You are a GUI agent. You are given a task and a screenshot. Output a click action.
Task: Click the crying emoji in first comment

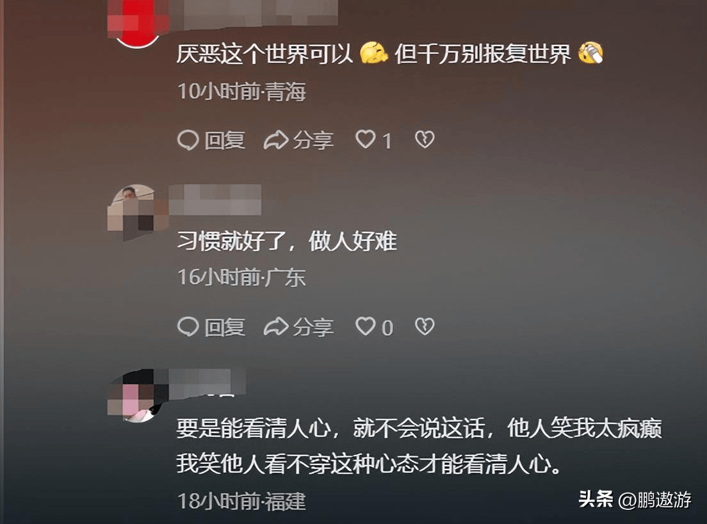pos(590,53)
